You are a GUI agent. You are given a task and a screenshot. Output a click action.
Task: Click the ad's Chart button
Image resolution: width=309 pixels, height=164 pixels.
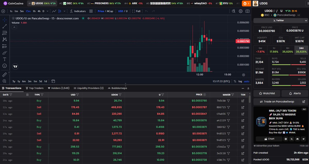click(x=269, y=139)
